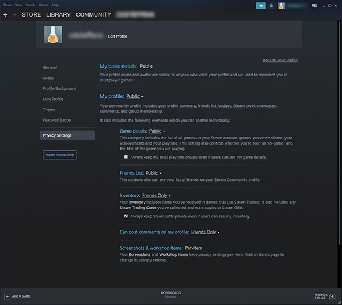
Task: Open the Game details privacy dropdown
Action: coord(156,131)
